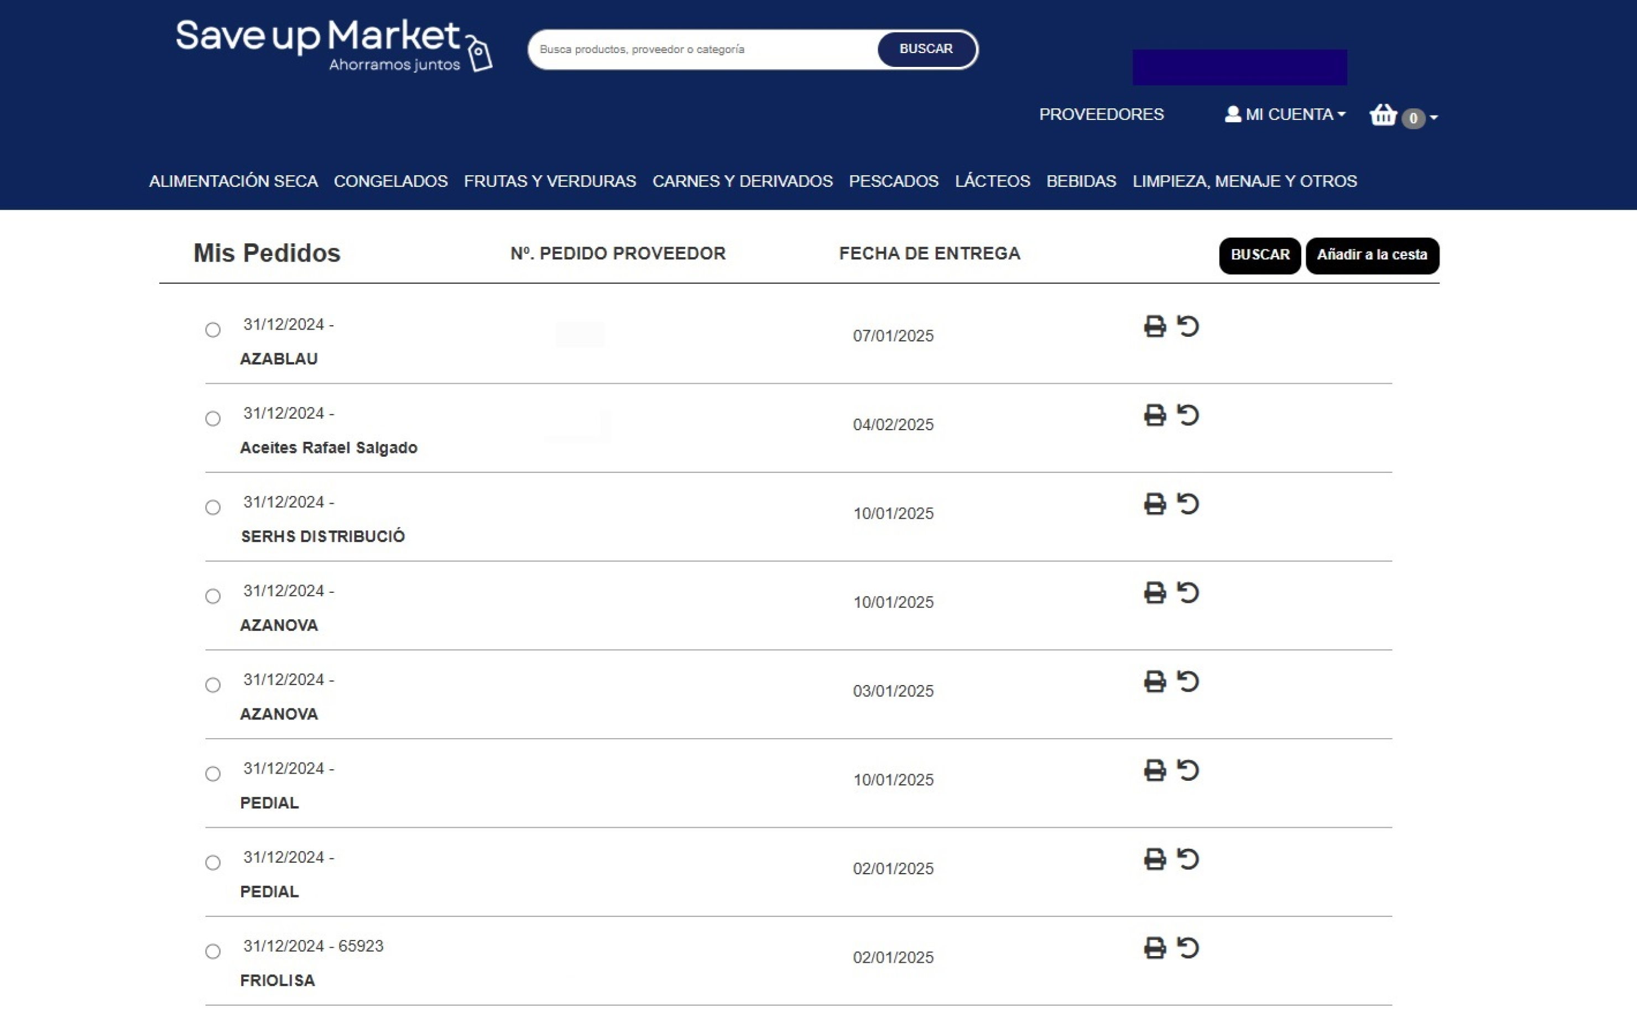This screenshot has height=1023, width=1637.
Task: Repeat the Aceites Rafael Salgado order
Action: (1188, 415)
